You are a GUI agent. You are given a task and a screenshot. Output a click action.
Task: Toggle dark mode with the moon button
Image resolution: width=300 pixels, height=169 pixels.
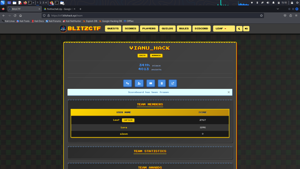tap(239, 28)
